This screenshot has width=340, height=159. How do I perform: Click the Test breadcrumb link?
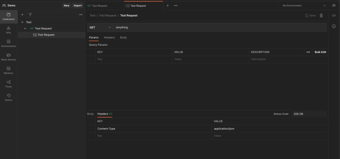(x=93, y=16)
